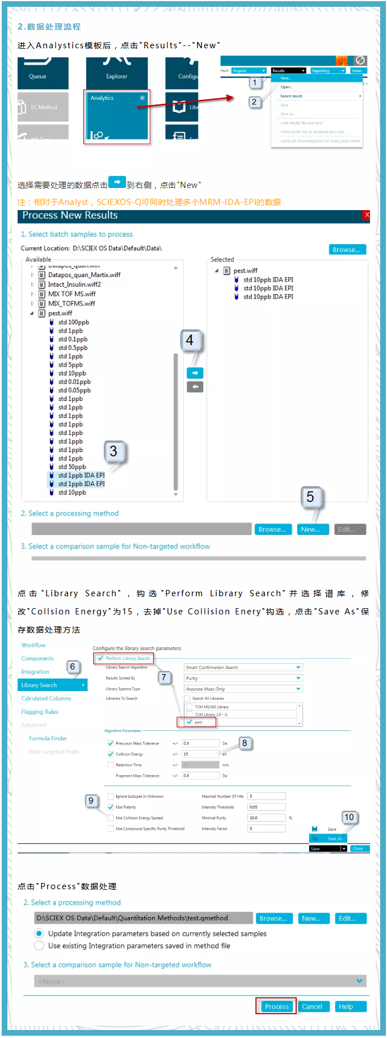Viewport: 387px width, 1038px height.
Task: Click vial icon beside std 100ppb
Action: click(x=52, y=322)
